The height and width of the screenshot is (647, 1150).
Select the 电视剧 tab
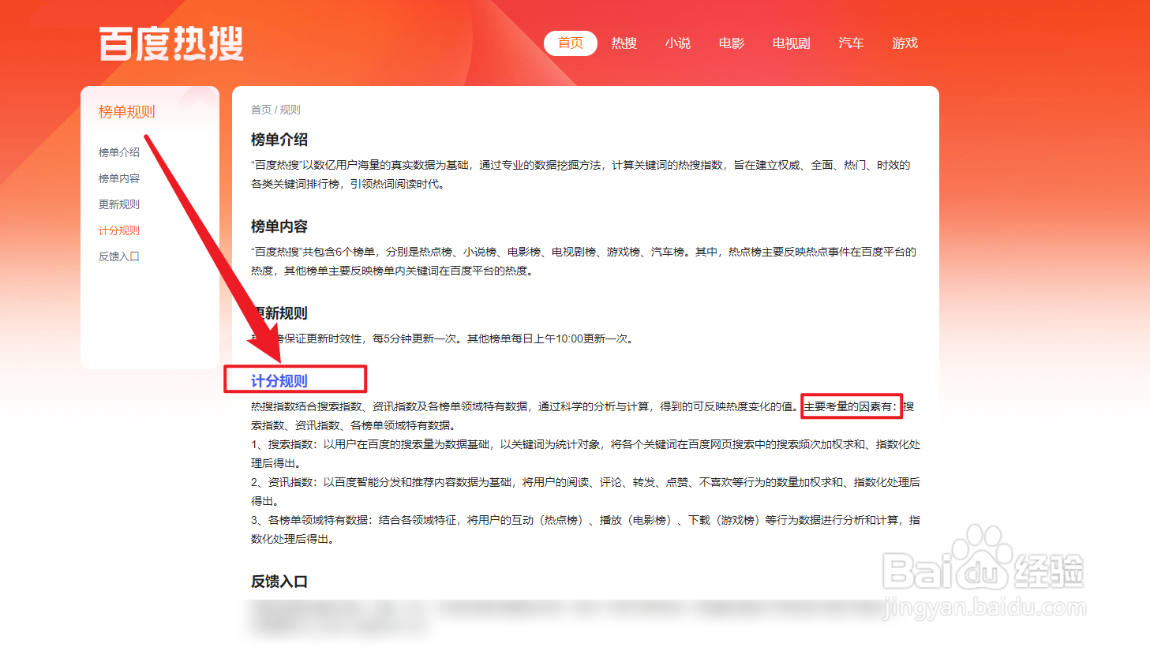tap(792, 43)
